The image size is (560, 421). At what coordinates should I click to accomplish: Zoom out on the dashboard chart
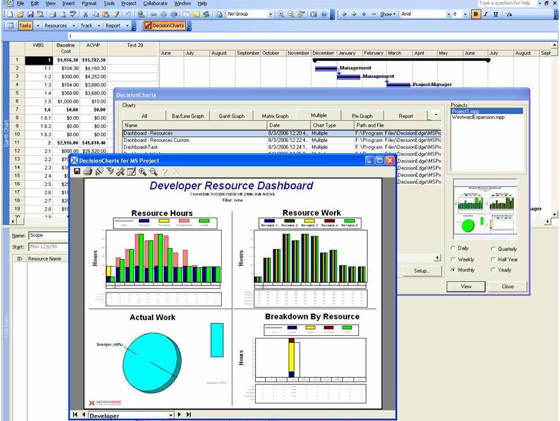[153, 171]
